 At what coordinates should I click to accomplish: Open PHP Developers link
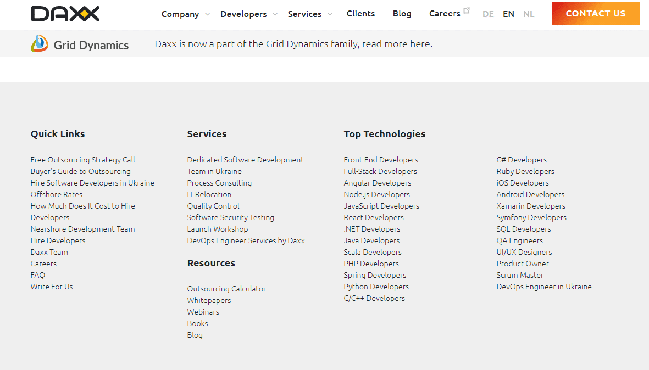pos(371,264)
